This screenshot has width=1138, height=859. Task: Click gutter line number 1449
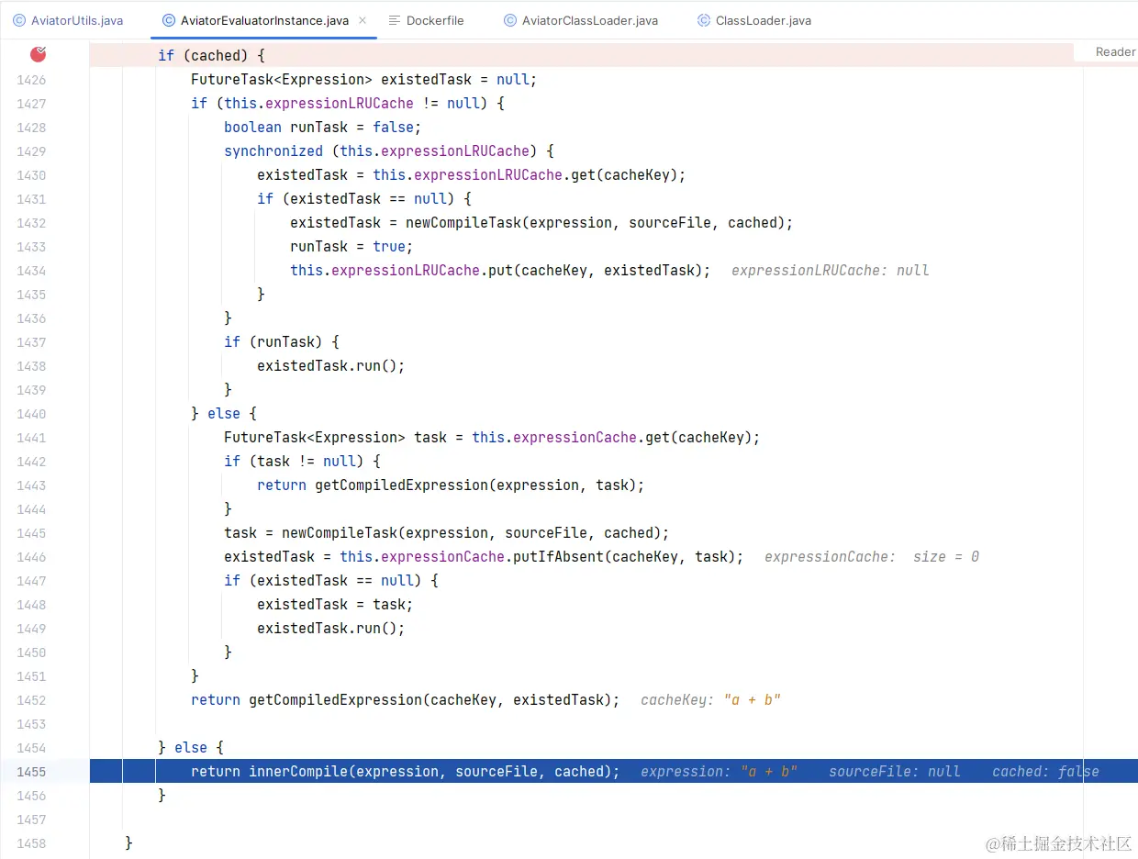[x=31, y=629]
